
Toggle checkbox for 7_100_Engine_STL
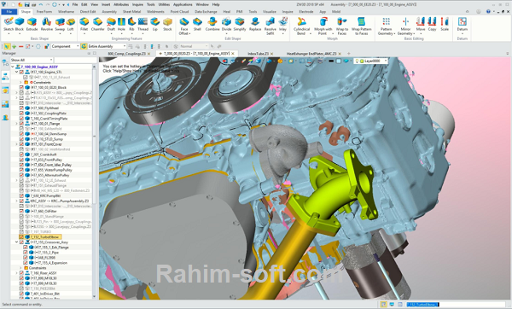click(21, 72)
